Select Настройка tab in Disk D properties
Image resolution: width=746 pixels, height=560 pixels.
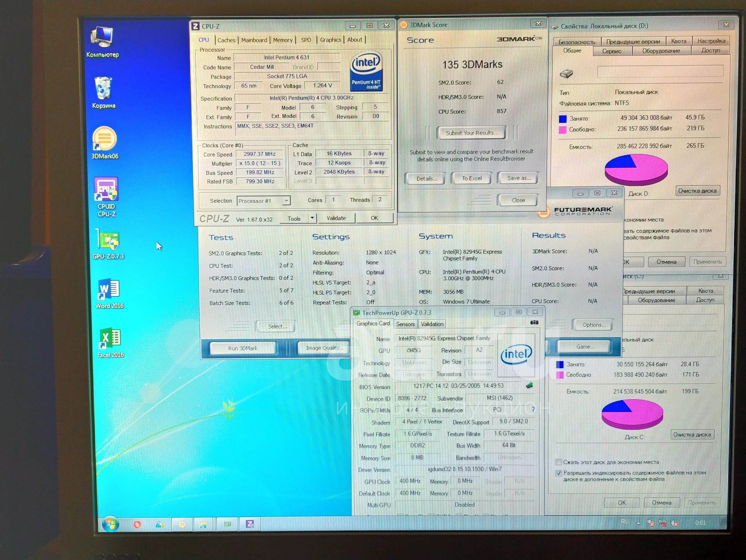click(711, 41)
